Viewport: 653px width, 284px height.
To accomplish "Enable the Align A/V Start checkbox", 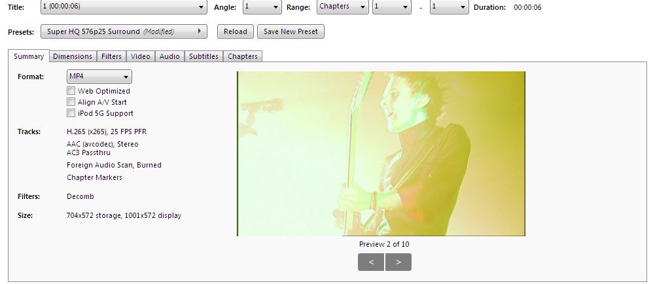I will tap(71, 102).
